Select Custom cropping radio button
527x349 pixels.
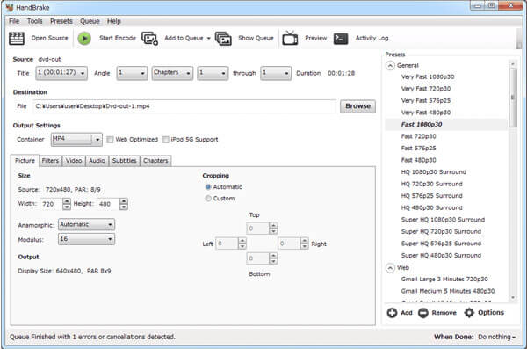click(x=208, y=199)
